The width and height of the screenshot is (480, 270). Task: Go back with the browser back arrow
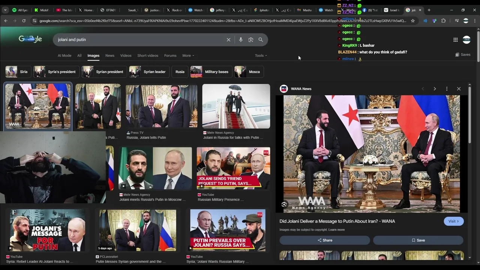point(6,21)
